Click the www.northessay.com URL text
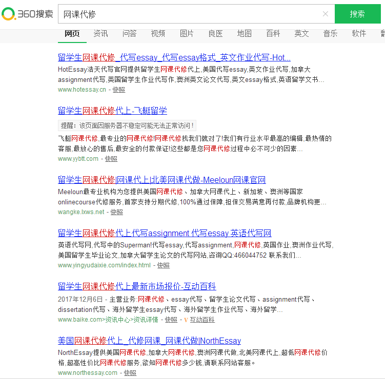 (x=88, y=373)
